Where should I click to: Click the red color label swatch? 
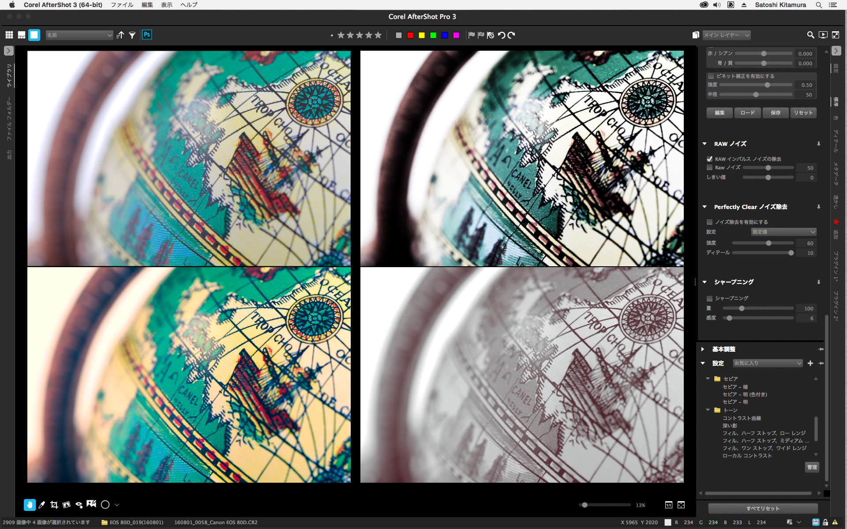(410, 35)
